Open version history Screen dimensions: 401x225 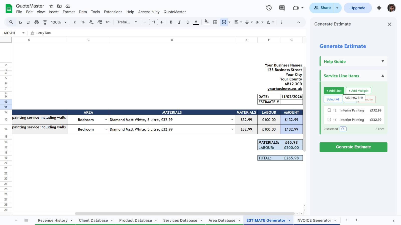point(269,8)
